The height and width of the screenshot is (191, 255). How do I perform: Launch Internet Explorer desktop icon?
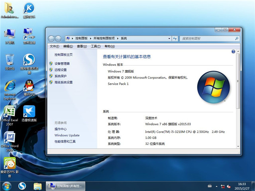[x=10, y=90]
